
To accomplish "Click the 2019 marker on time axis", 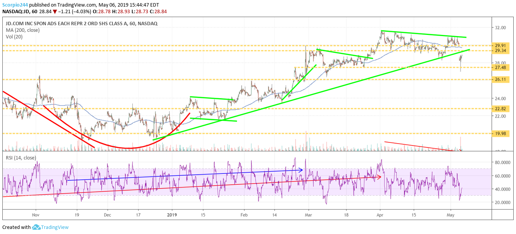I will tap(172, 214).
